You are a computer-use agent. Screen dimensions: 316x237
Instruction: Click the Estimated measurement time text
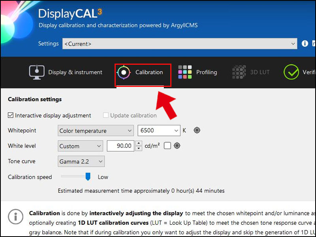141,191
